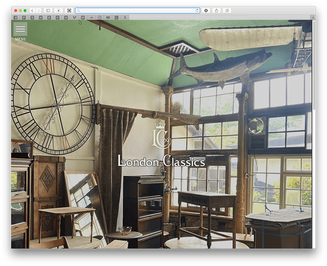Open the Share sheet button
Viewport: 327px width, 266px height.
click(x=216, y=11)
